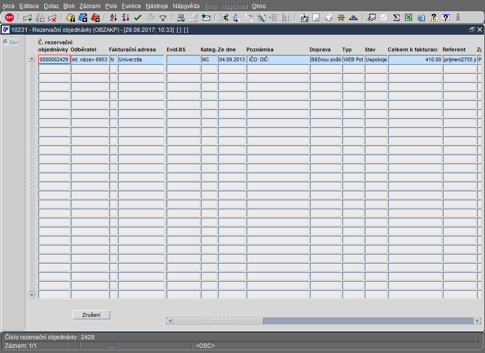Click the Zrušení button
Viewport: 485px width, 353px height.
tap(91, 315)
